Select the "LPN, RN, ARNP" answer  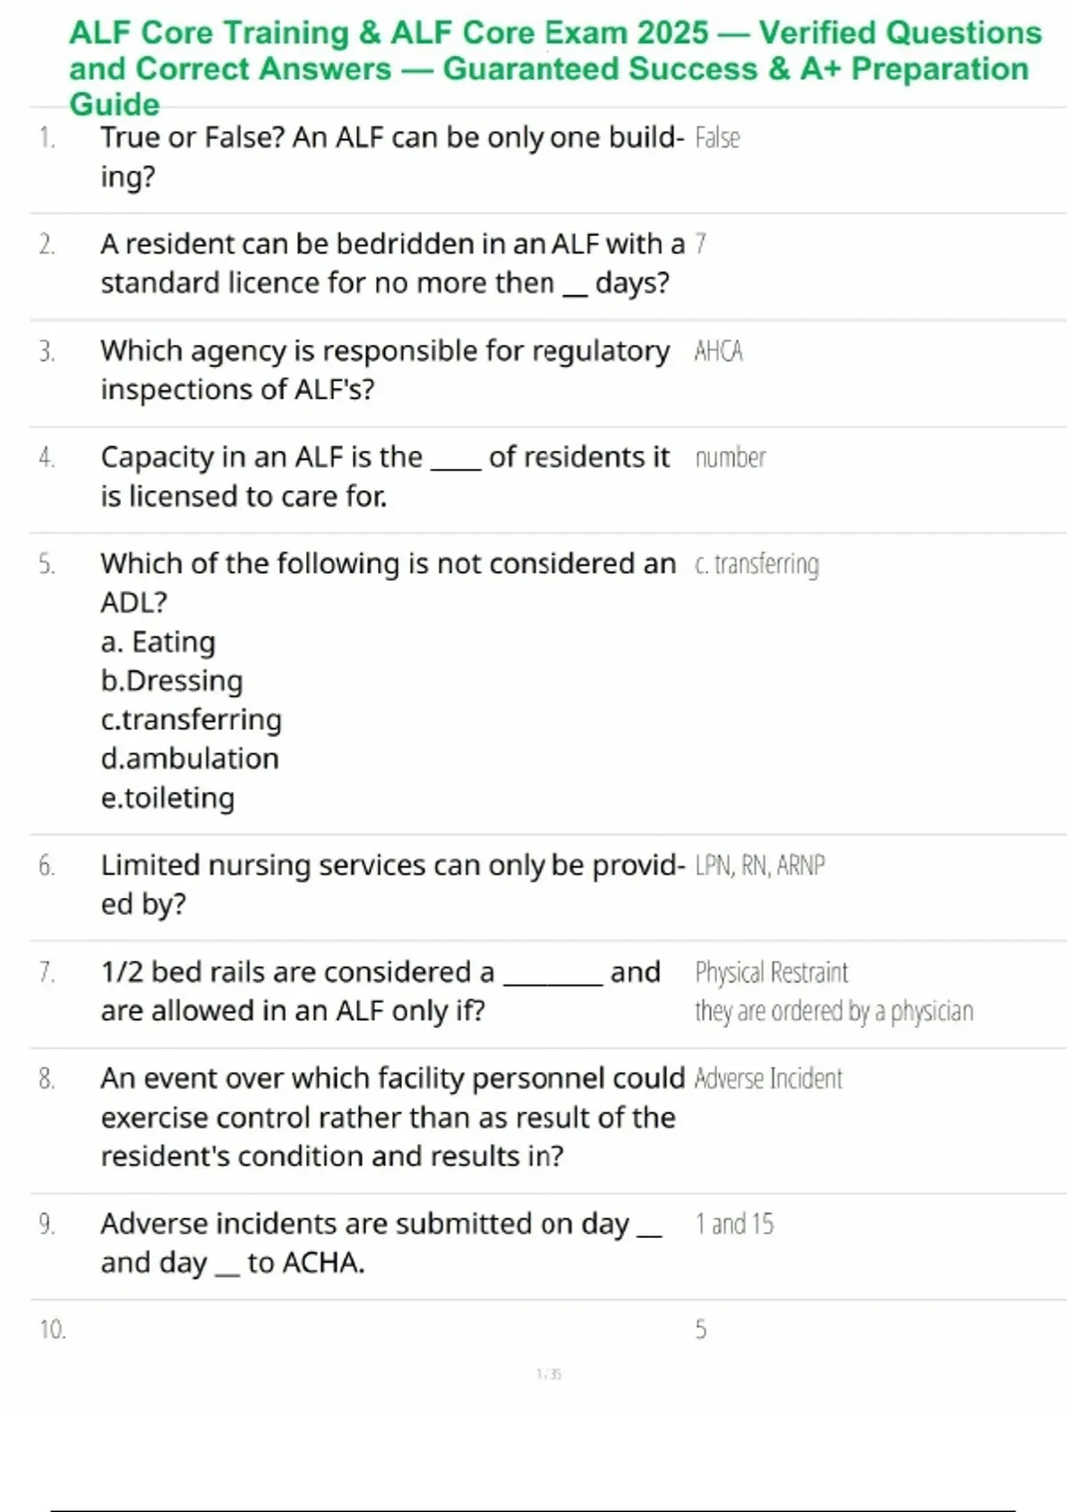pyautogui.click(x=759, y=865)
